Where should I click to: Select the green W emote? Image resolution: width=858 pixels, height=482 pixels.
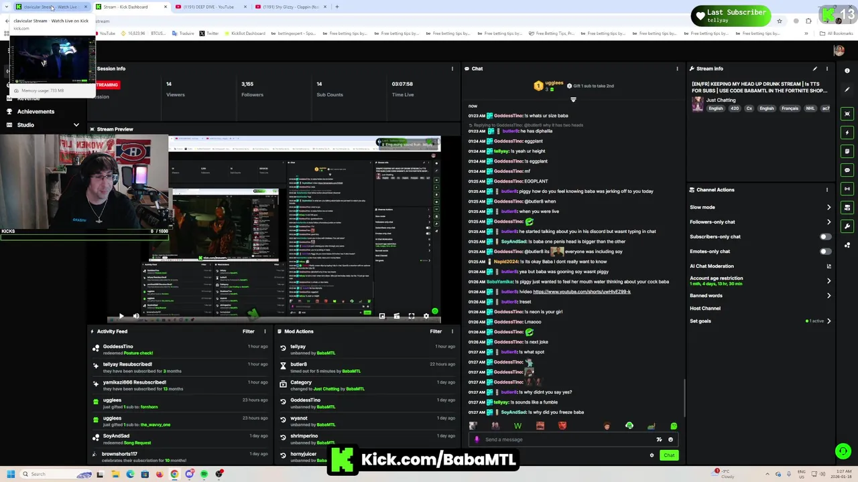pos(517,426)
